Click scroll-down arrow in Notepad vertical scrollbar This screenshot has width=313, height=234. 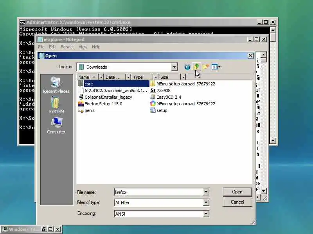coord(263,191)
